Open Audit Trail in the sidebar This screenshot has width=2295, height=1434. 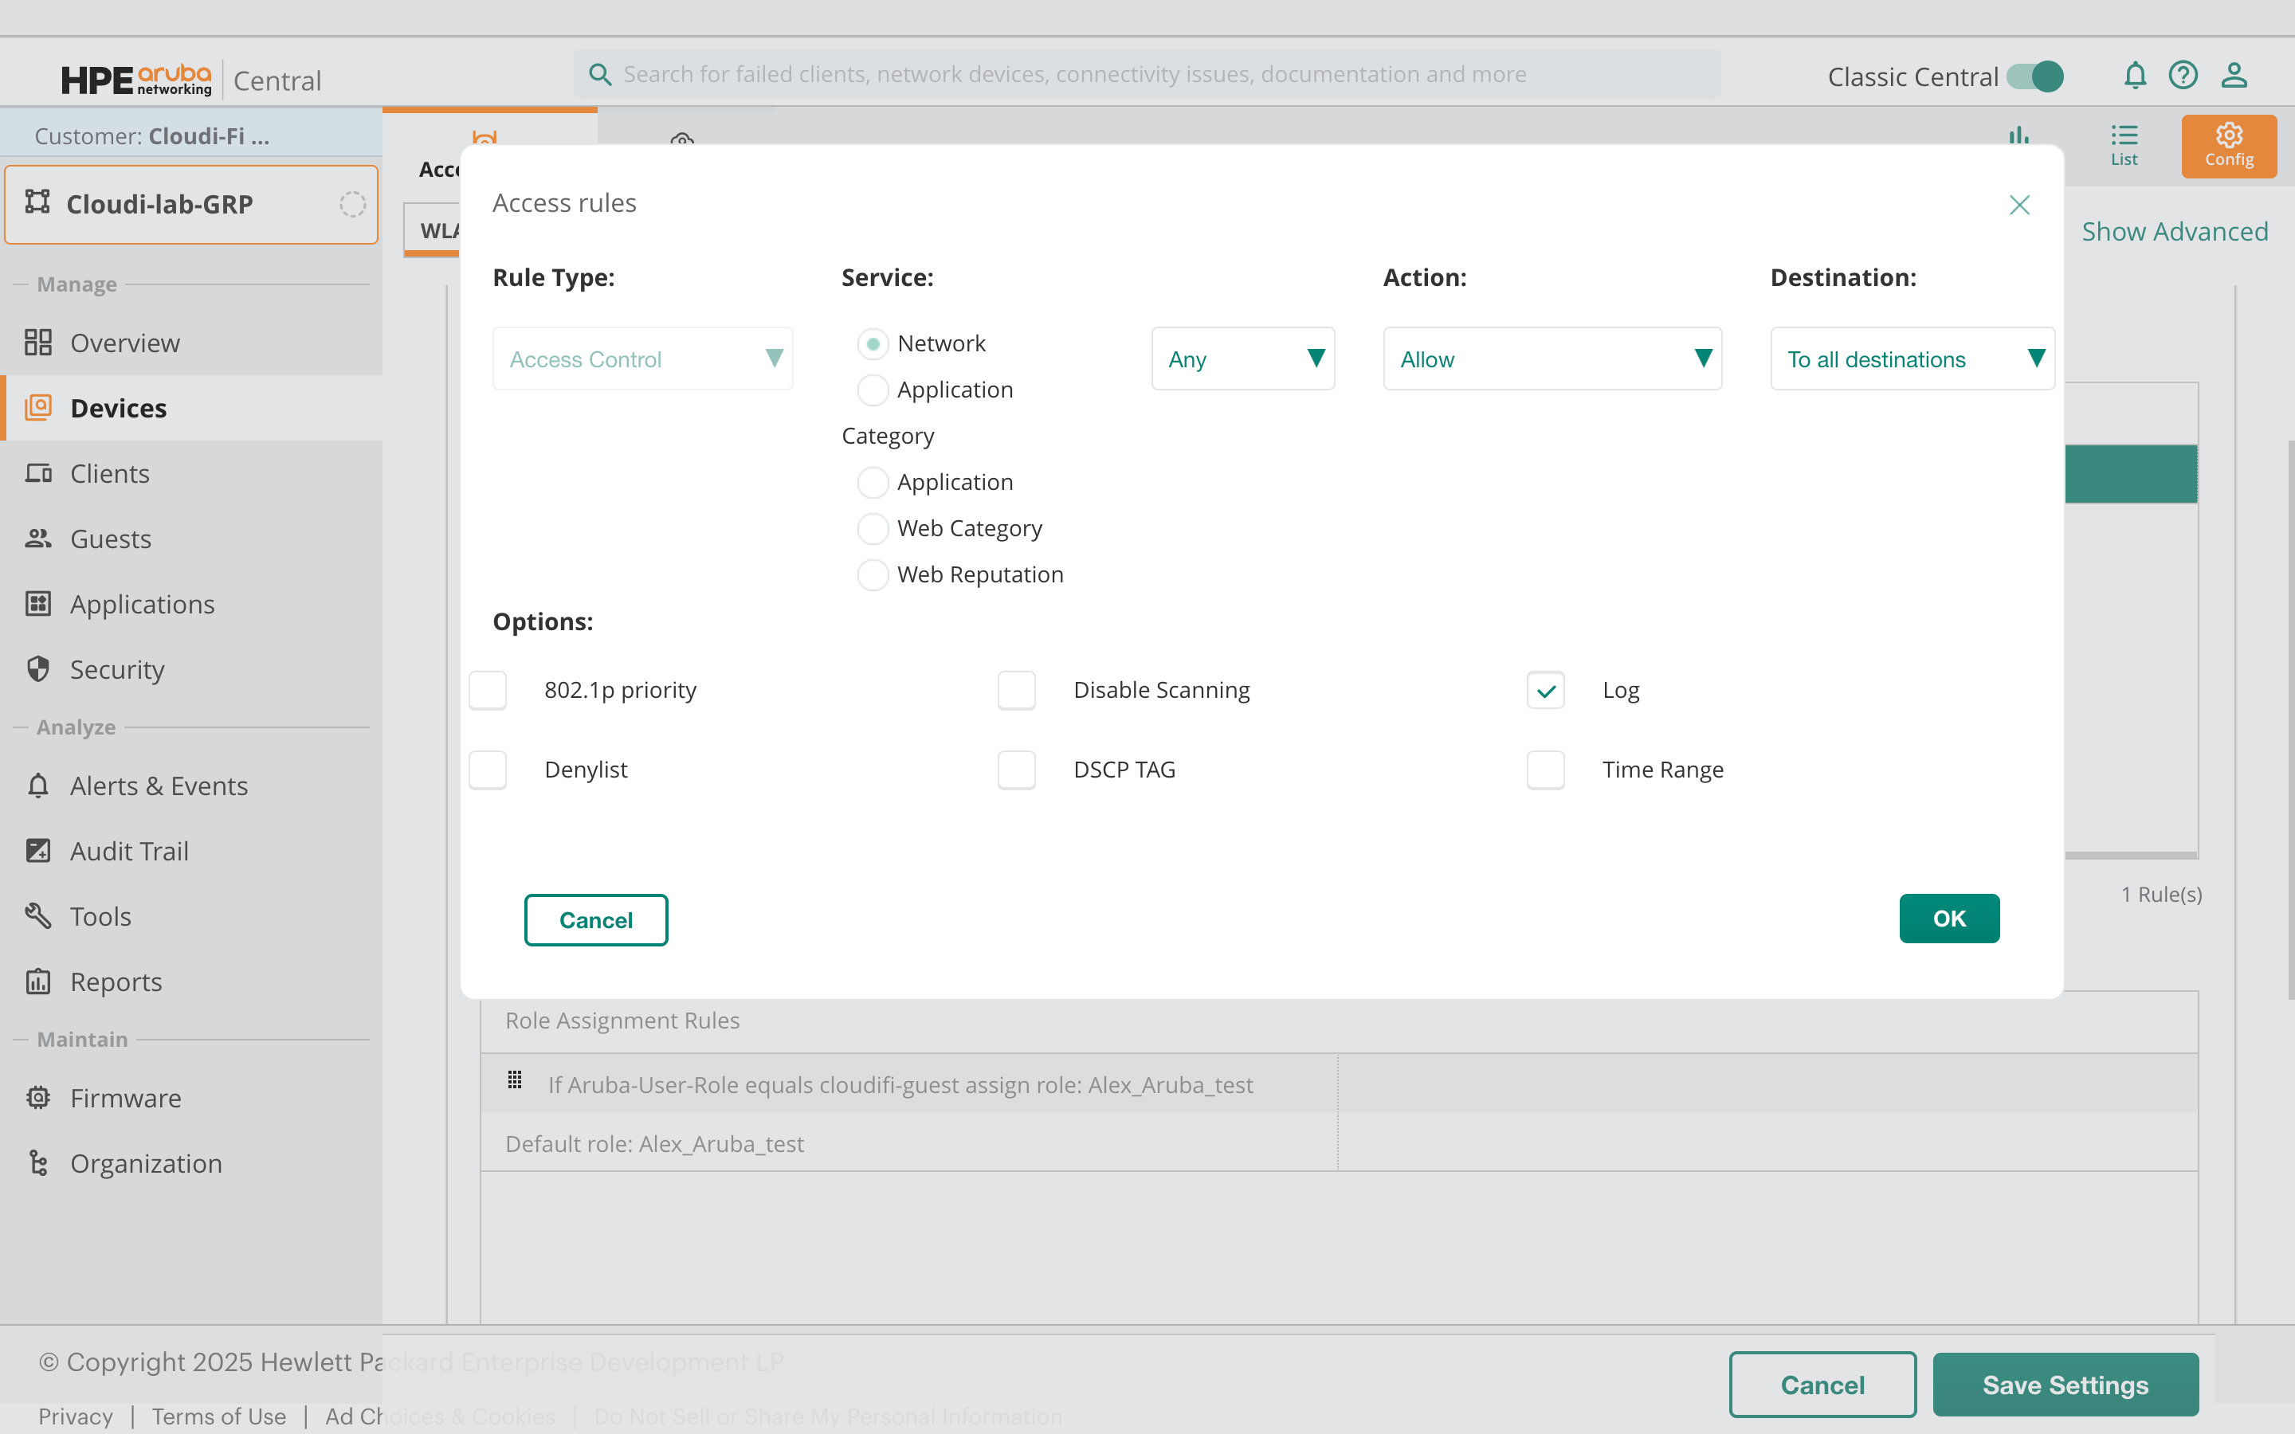(x=129, y=851)
